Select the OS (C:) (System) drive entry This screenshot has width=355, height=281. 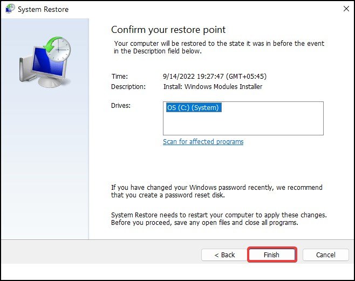pyautogui.click(x=194, y=107)
